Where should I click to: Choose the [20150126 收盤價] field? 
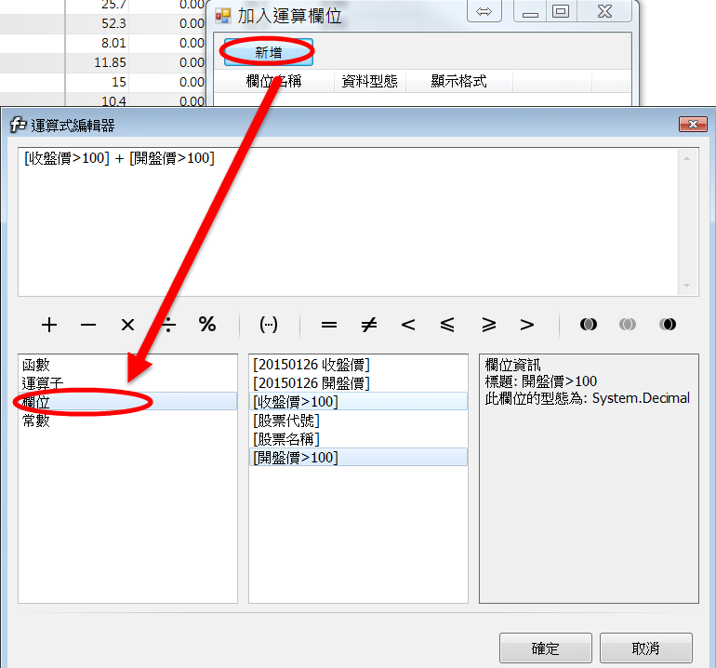pyautogui.click(x=358, y=365)
